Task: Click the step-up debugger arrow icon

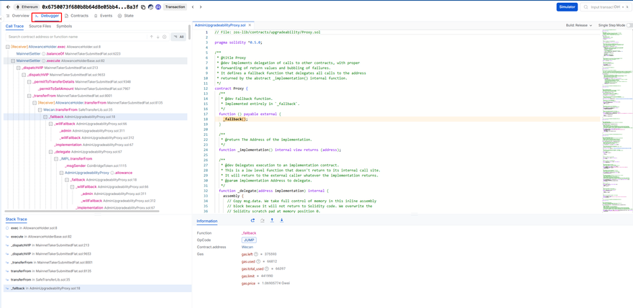Action: pos(272,221)
